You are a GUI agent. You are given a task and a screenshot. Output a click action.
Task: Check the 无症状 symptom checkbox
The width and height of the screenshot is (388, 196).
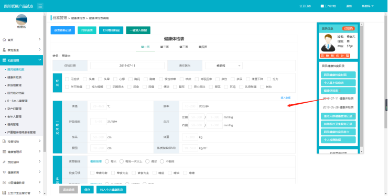pyautogui.click(x=67, y=79)
